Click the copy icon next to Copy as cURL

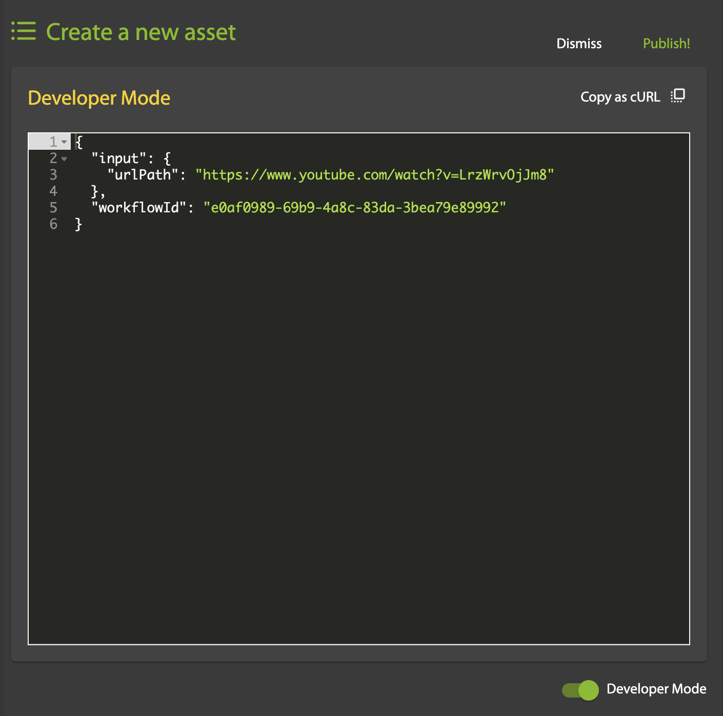point(677,96)
